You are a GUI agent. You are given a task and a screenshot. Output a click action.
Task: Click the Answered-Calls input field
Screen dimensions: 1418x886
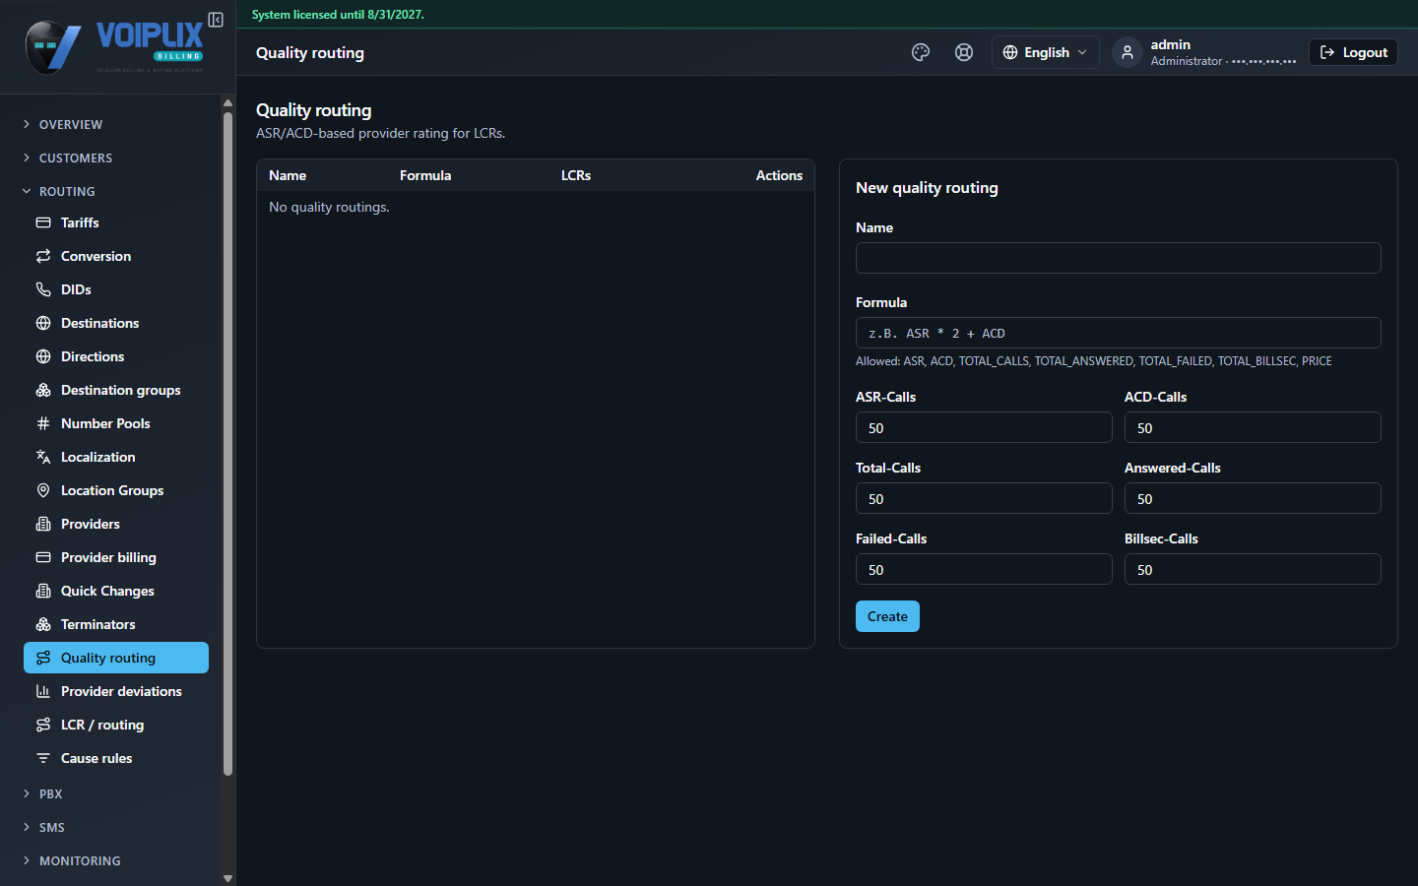(1253, 498)
